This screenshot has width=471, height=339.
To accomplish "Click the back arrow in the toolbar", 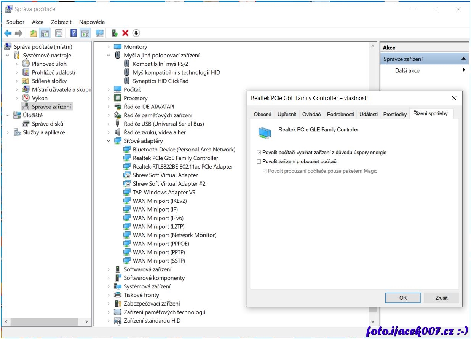I will pyautogui.click(x=8, y=33).
